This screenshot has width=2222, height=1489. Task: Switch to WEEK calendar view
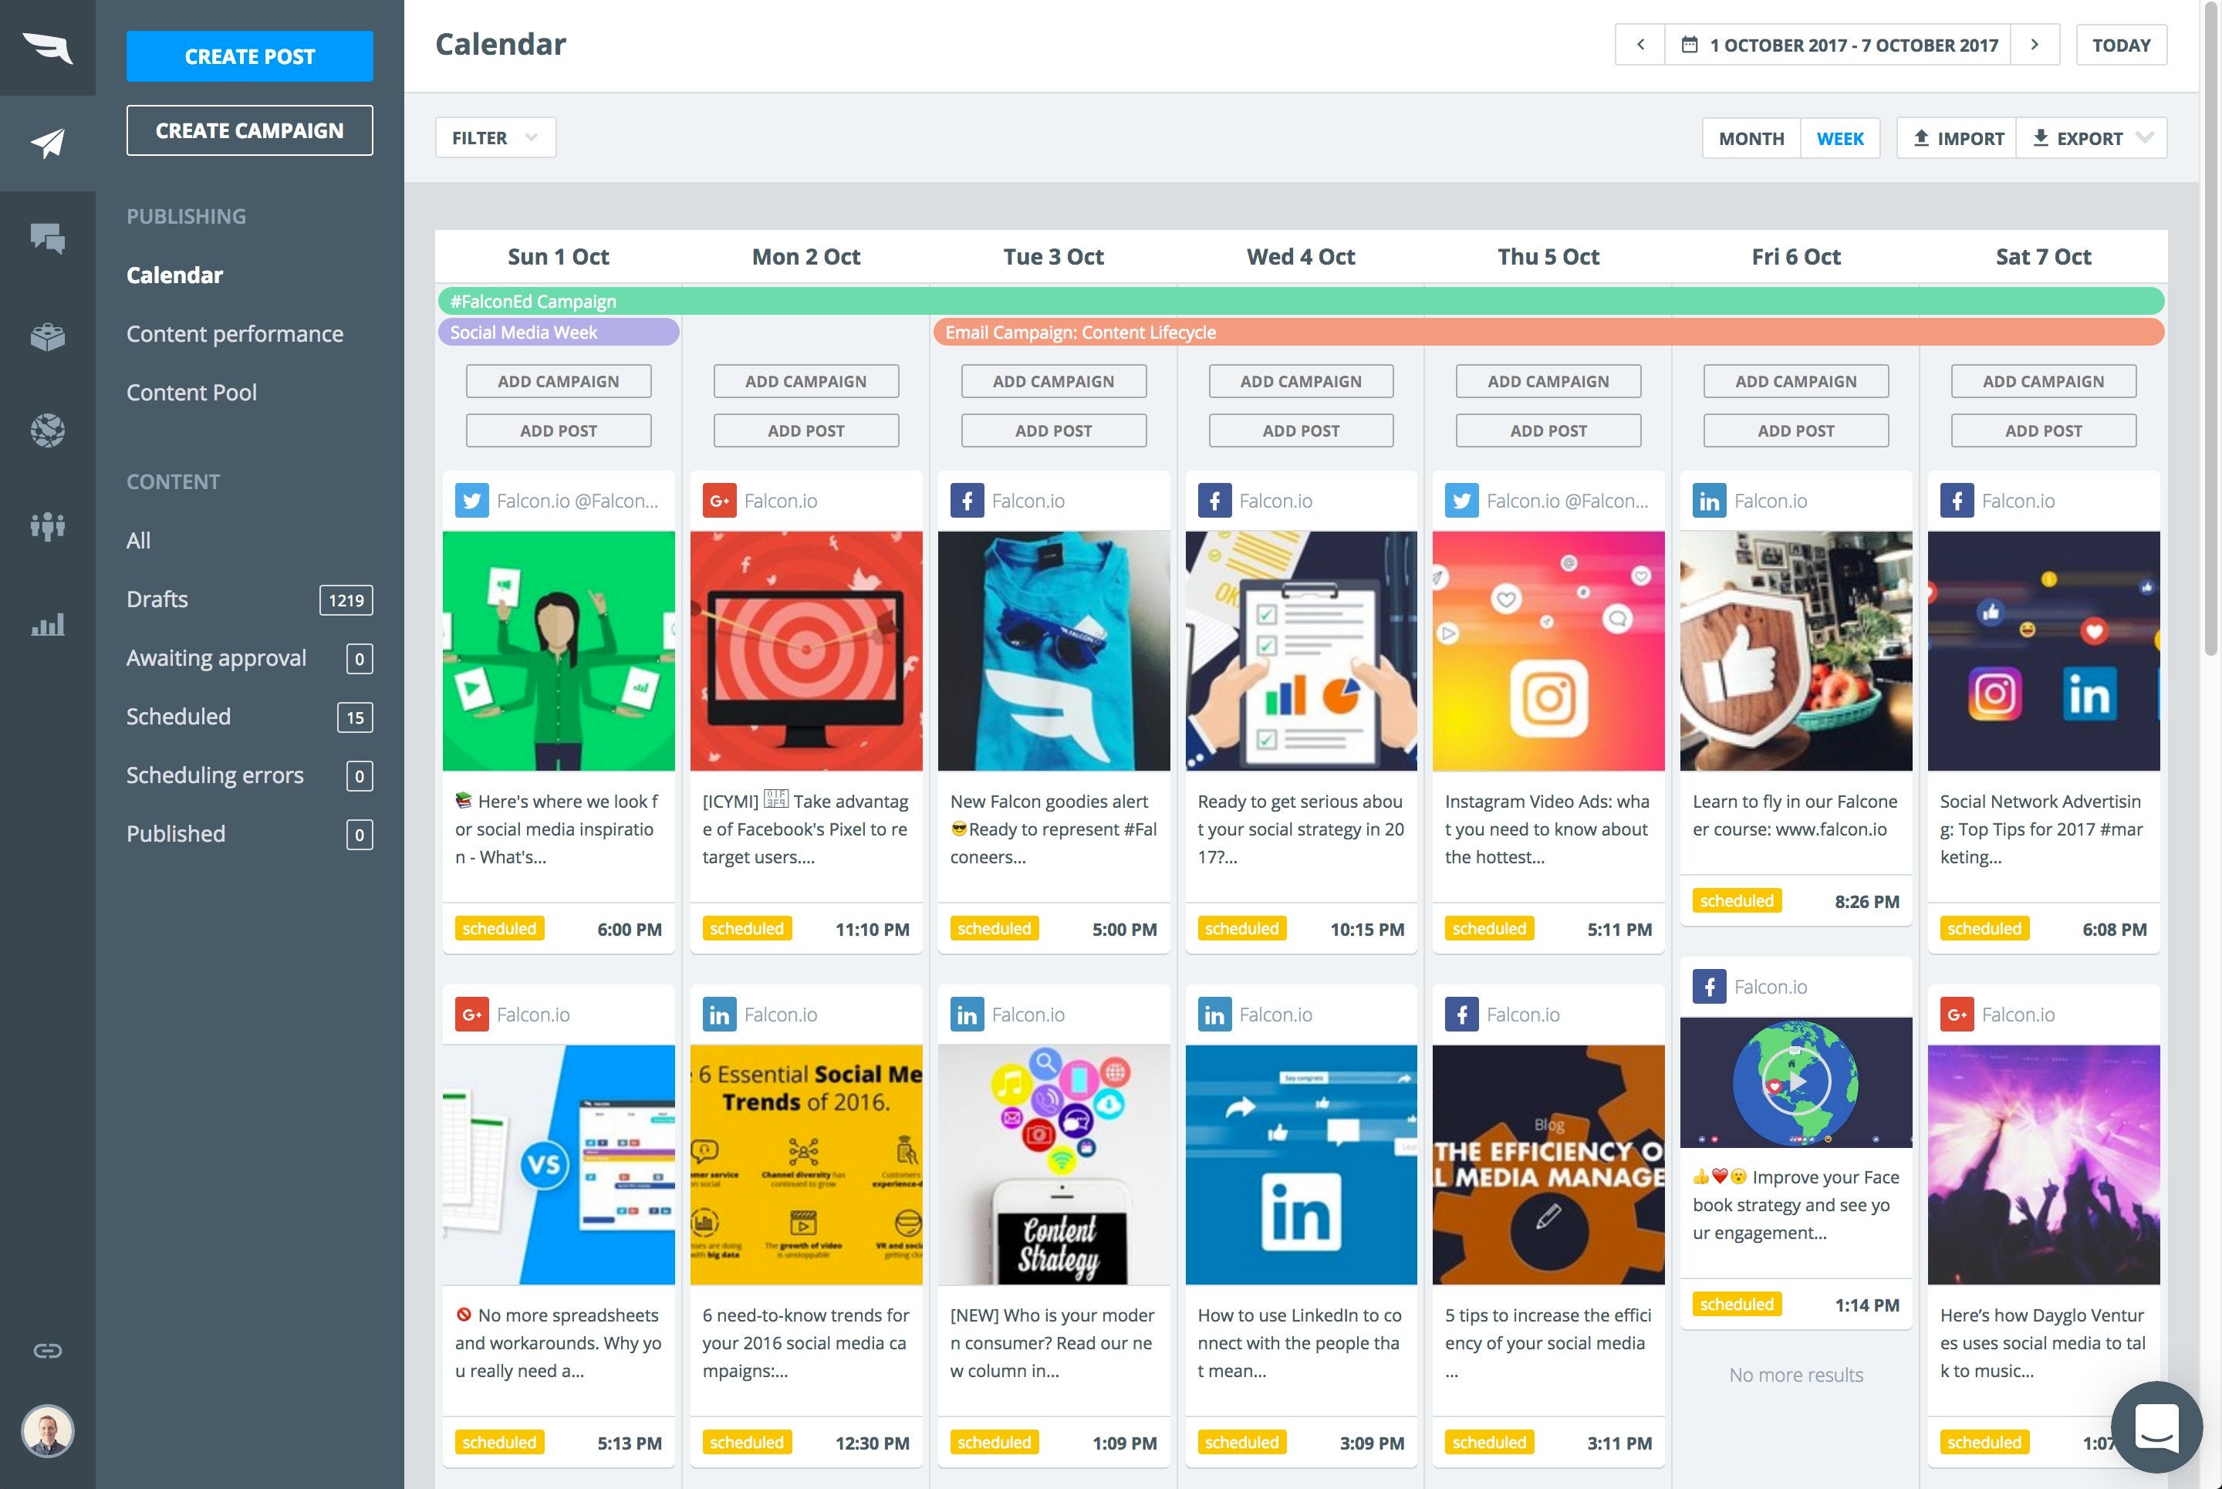coord(1840,137)
